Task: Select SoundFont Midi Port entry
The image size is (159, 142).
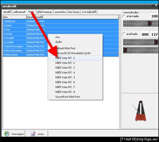Action: tap(75, 97)
